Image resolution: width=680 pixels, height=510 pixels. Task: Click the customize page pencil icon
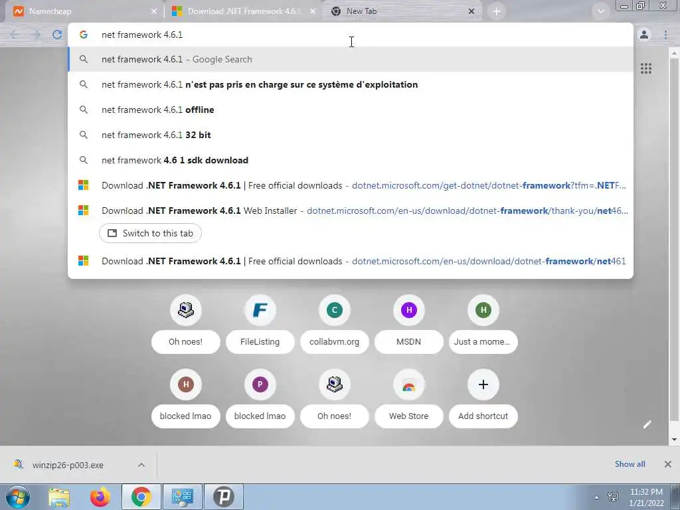coord(647,424)
